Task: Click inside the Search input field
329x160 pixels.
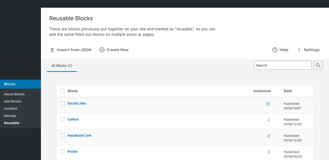Action: (x=282, y=65)
